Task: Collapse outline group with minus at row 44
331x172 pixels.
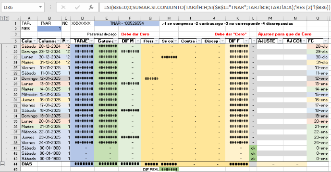Action: click(2, 164)
